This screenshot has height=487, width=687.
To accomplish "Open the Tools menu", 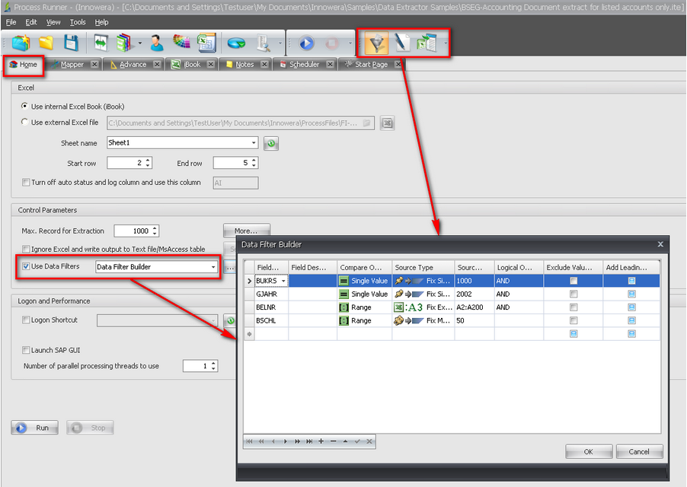I will pyautogui.click(x=77, y=22).
